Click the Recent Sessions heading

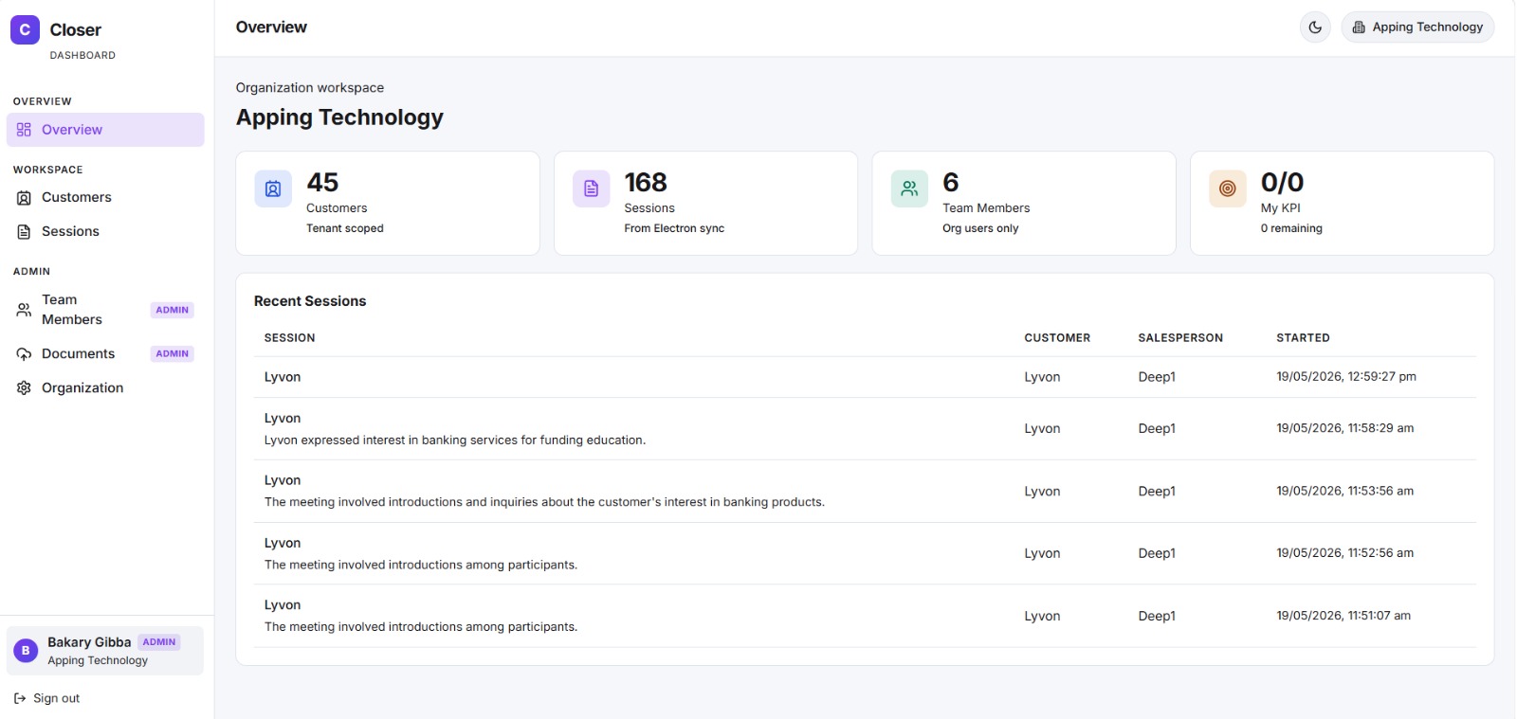click(x=310, y=301)
